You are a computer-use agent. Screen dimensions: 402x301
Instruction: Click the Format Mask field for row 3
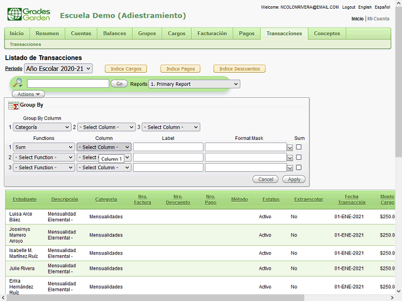[246, 167]
